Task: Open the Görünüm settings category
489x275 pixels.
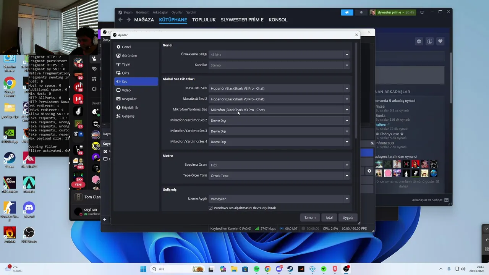Action: 136,55
